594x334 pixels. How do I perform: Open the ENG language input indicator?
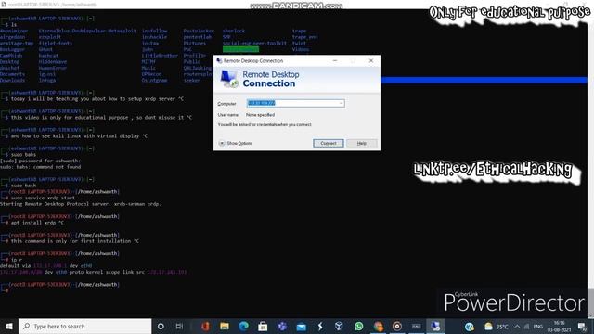tap(538, 327)
